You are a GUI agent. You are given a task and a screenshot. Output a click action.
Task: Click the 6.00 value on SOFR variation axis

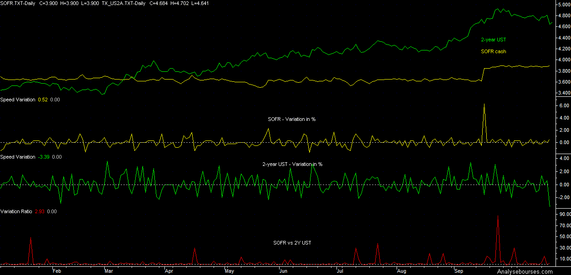564,105
